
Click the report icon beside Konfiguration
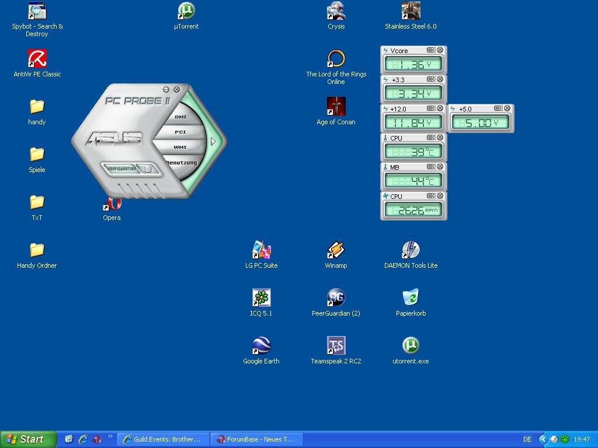148,169
